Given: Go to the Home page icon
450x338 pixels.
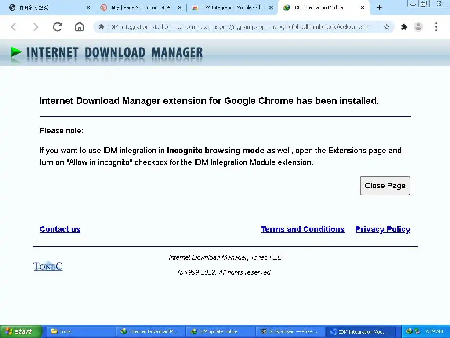Looking at the screenshot, I should (79, 27).
